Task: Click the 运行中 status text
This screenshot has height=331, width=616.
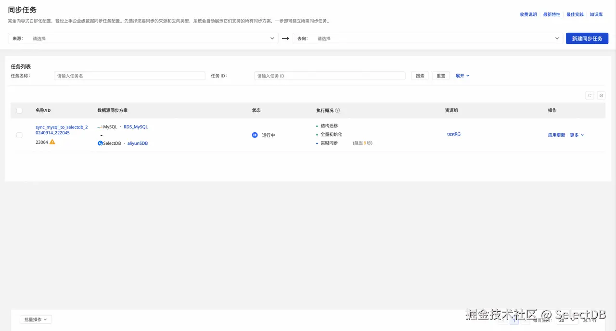Action: (x=269, y=135)
